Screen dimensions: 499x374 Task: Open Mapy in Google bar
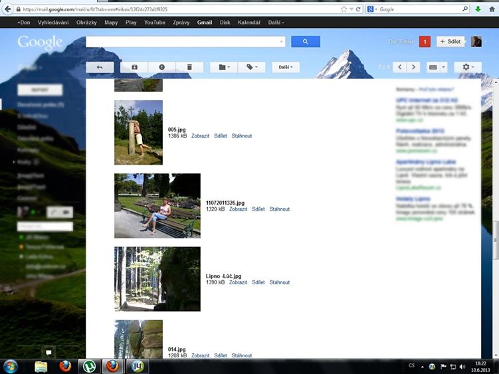[111, 23]
